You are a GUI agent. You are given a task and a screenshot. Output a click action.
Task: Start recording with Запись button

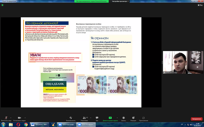pyautogui.click(x=124, y=119)
